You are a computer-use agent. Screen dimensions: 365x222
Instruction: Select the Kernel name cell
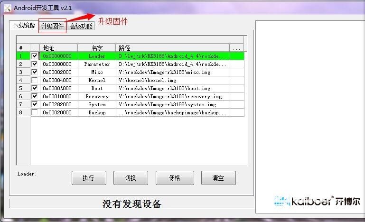tap(97, 80)
